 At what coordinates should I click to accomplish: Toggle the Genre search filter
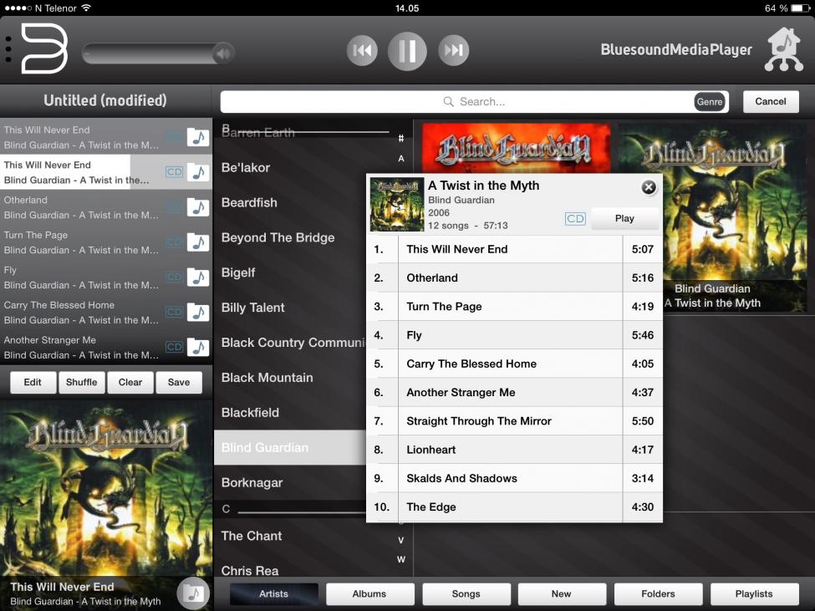(x=710, y=102)
